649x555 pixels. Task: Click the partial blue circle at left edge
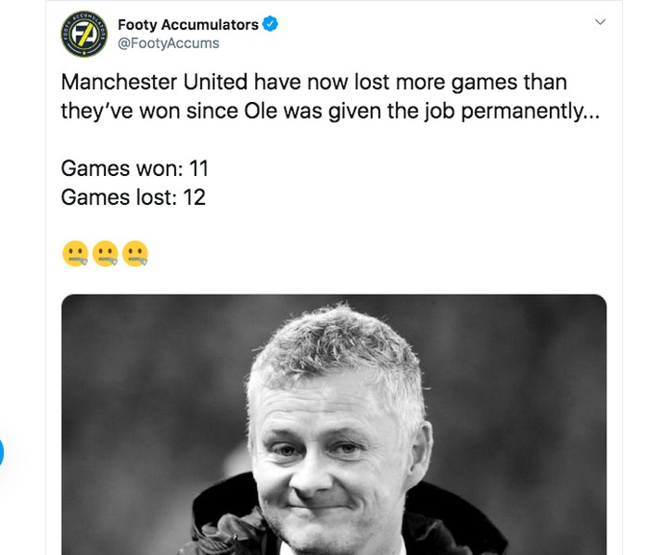[2, 453]
